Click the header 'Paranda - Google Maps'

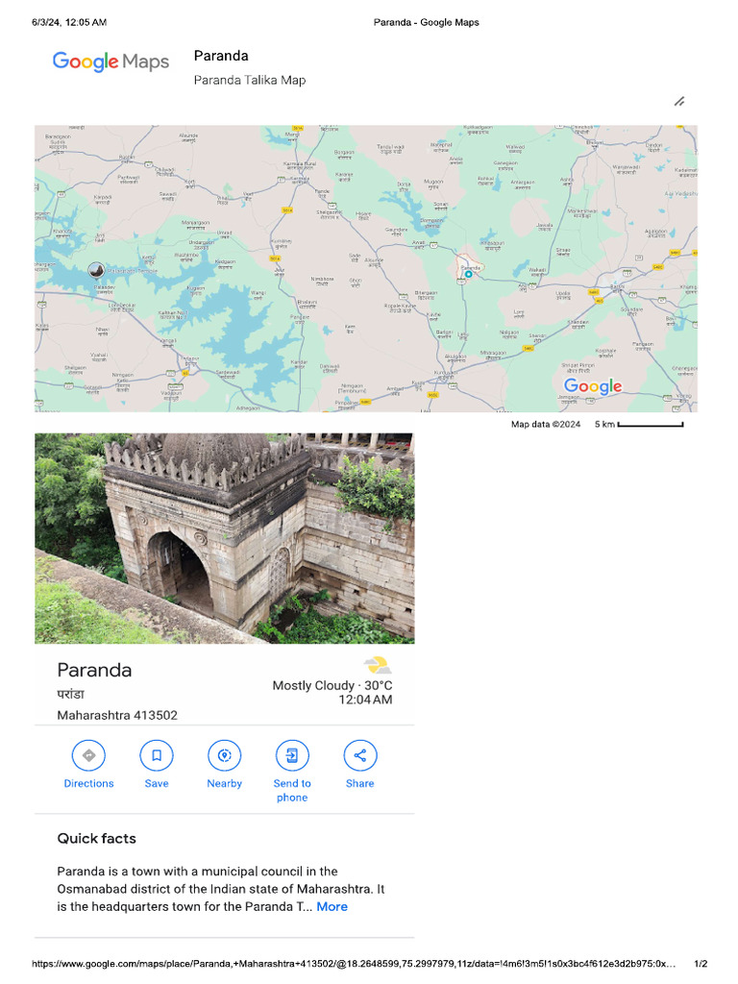tap(426, 23)
